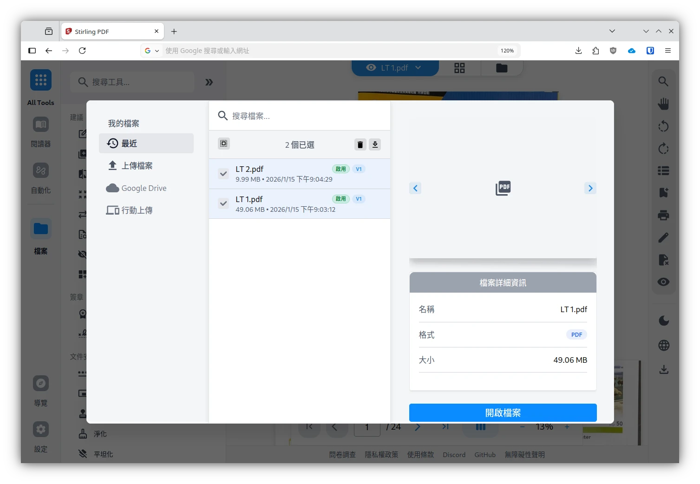Image resolution: width=700 pixels, height=484 pixels.
Task: Click the print icon in right rail
Action: pyautogui.click(x=663, y=215)
